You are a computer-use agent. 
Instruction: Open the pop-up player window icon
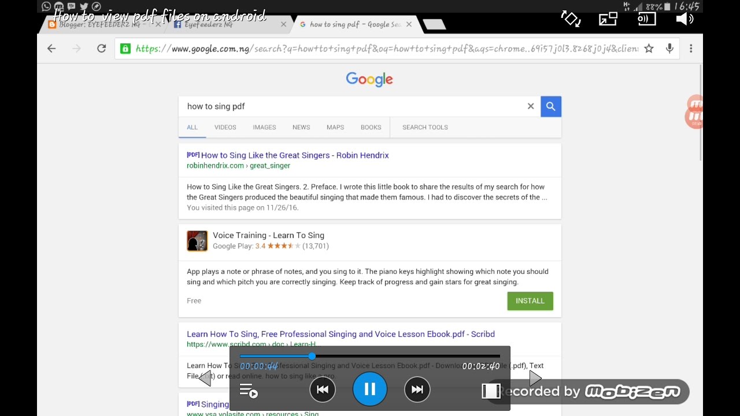[608, 18]
